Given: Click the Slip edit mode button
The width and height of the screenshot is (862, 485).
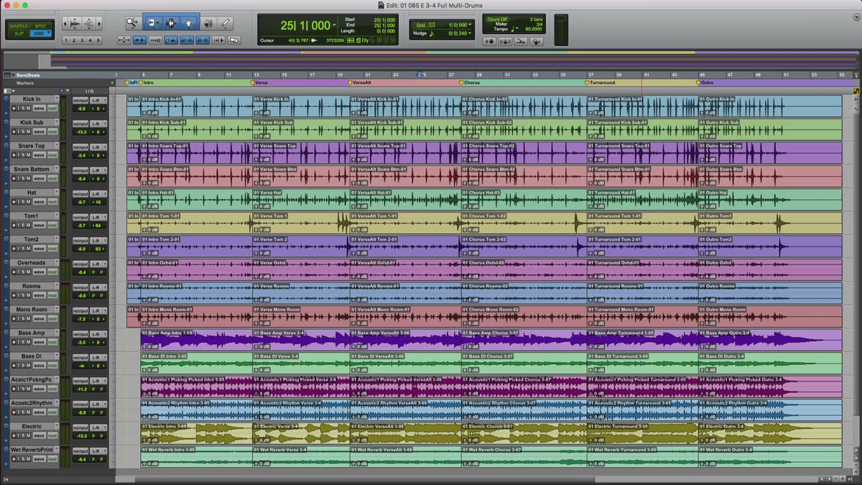Looking at the screenshot, I should (19, 34).
